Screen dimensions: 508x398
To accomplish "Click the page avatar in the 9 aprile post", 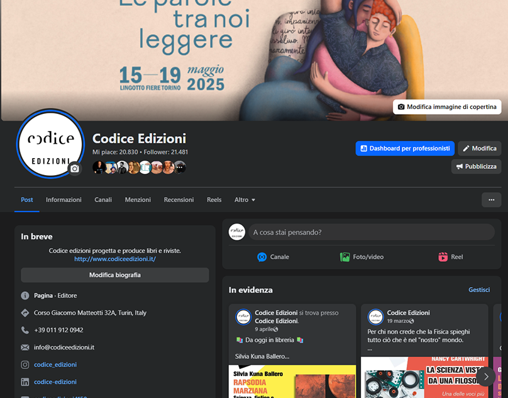I will coord(243,317).
